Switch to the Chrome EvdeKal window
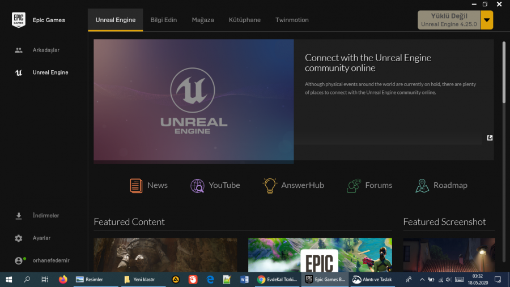This screenshot has height=287, width=510. click(277, 280)
